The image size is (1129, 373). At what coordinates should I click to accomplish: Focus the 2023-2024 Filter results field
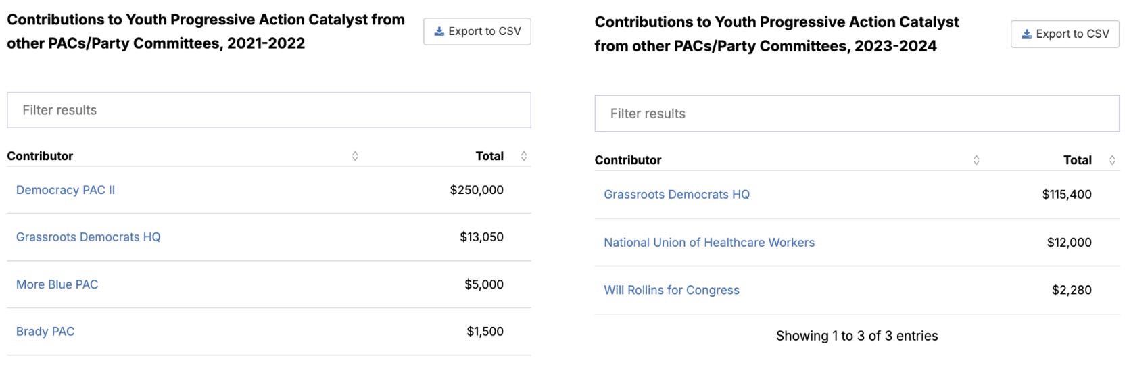[x=857, y=114]
